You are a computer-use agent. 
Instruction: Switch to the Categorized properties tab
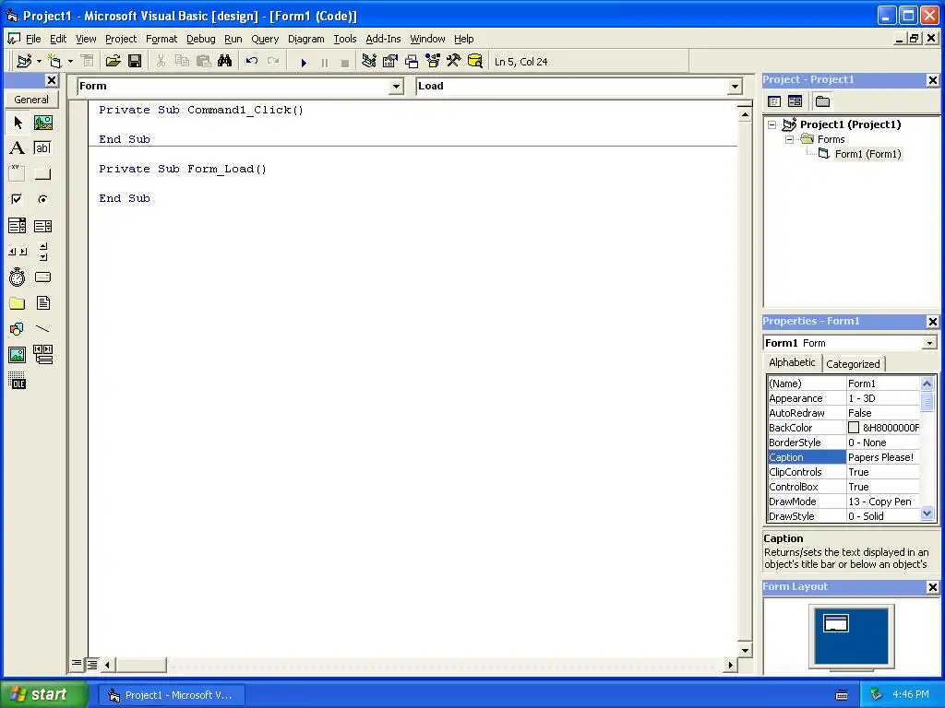tap(853, 363)
